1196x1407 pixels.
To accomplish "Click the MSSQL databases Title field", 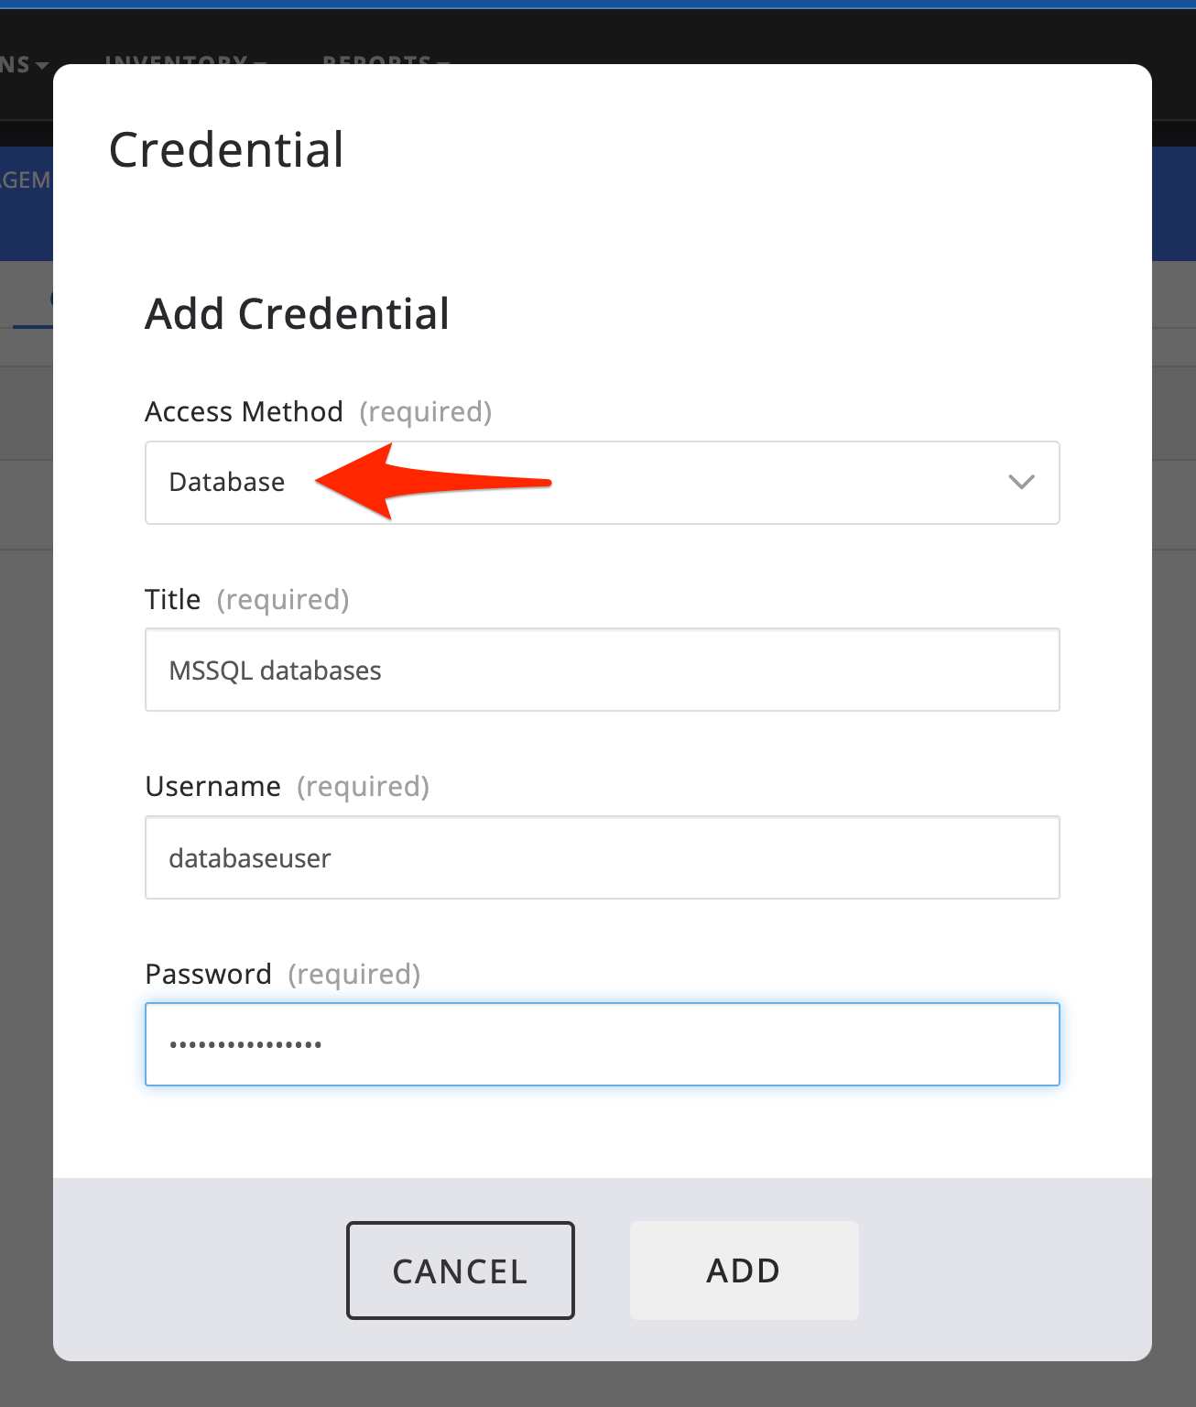I will pos(602,670).
